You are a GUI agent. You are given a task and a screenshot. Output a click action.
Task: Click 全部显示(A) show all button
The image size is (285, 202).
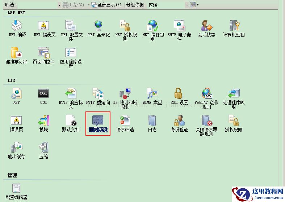click(106, 5)
